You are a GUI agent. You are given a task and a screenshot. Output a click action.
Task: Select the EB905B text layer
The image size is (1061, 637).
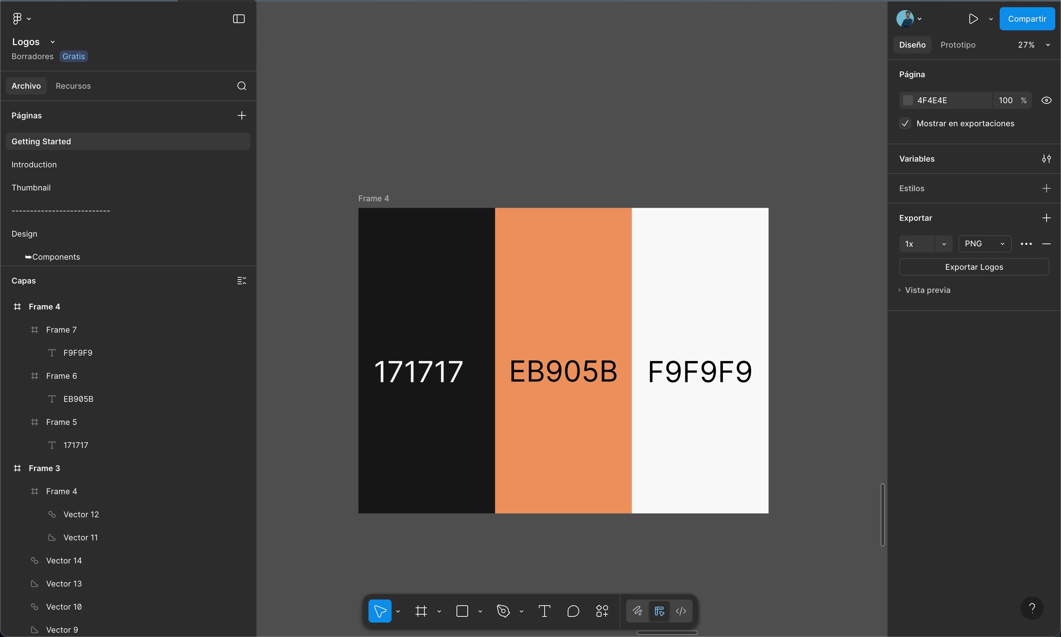pos(78,399)
